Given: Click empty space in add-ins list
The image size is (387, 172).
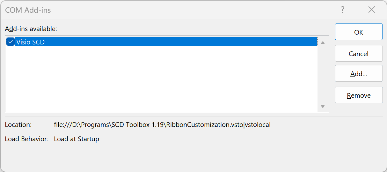Looking at the screenshot, I should pos(161,79).
